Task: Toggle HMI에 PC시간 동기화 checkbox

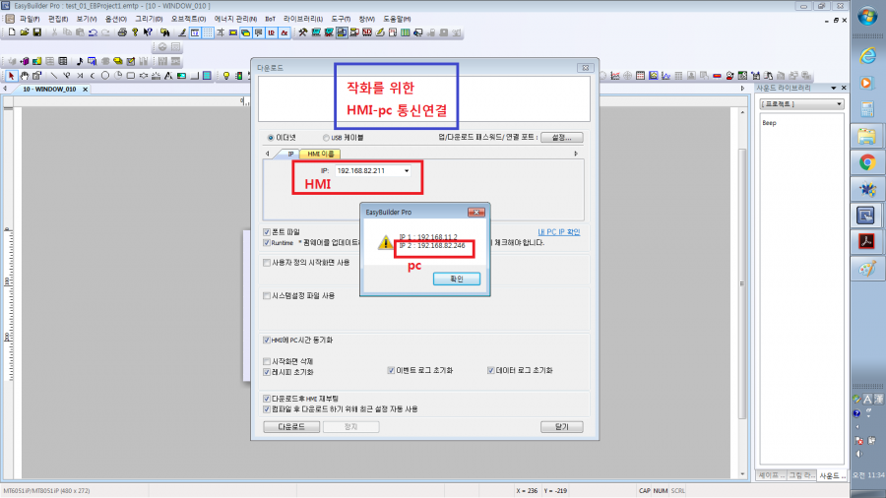Action: point(267,340)
